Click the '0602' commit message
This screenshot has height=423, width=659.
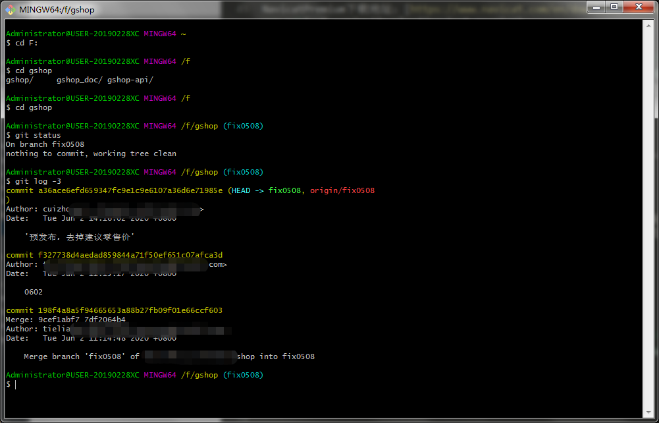click(x=34, y=292)
